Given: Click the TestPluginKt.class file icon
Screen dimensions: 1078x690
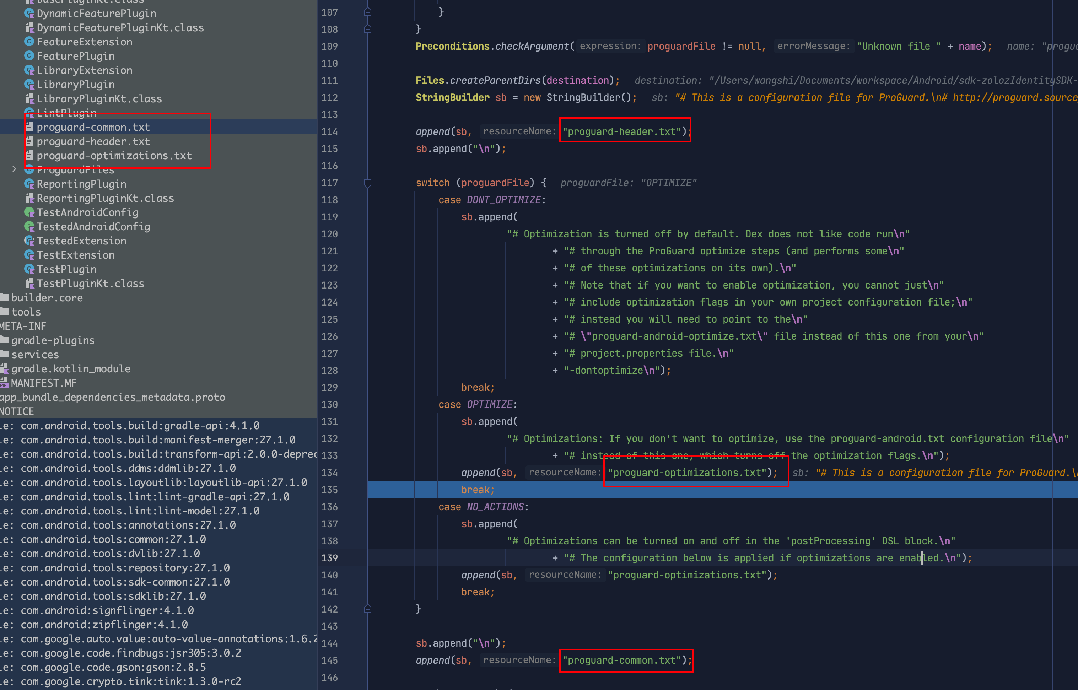Looking at the screenshot, I should (x=29, y=283).
